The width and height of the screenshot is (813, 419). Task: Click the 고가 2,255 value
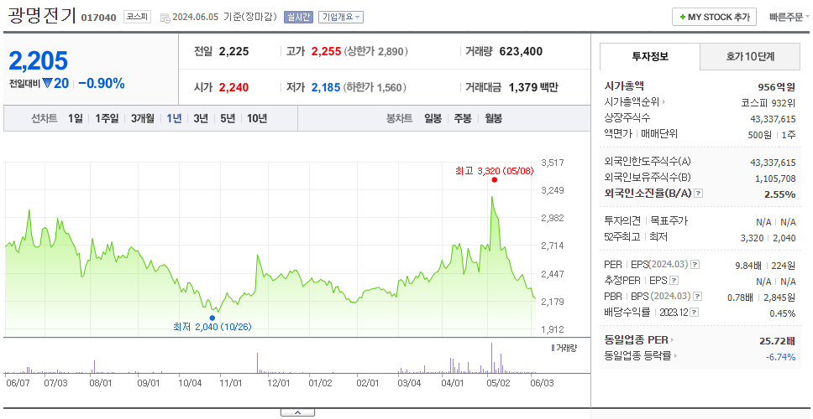click(x=326, y=51)
